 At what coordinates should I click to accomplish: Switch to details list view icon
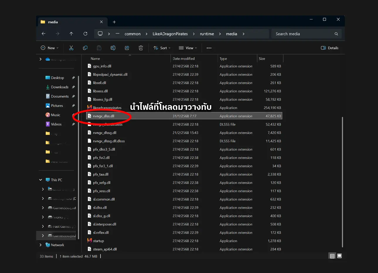[x=332, y=256]
